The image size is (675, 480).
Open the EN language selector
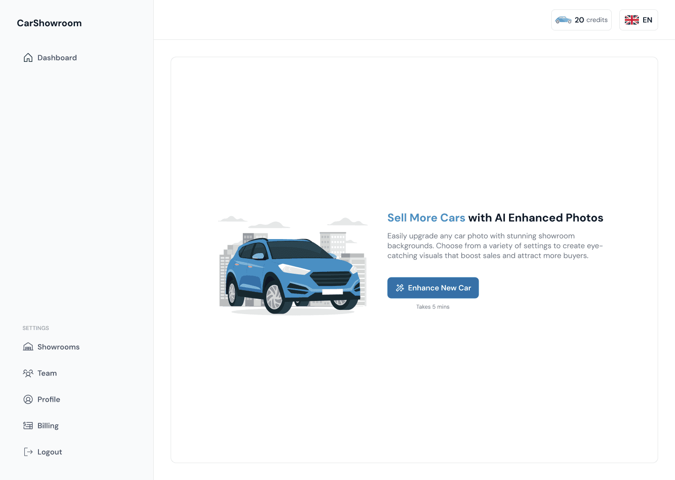tap(638, 20)
